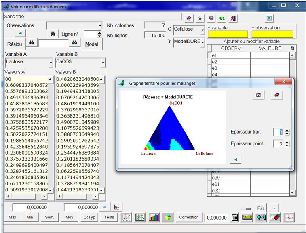Increase Epaisseur point value with up arrow
The height and width of the screenshot is (233, 306).
[287, 142]
